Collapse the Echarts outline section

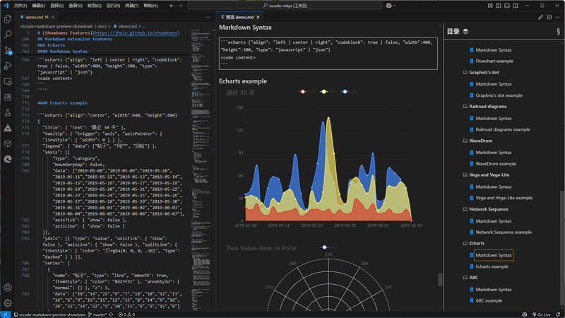click(465, 243)
